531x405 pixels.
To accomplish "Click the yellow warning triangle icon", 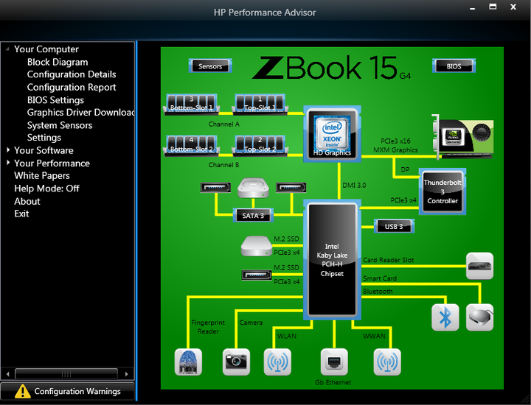I will click(23, 391).
